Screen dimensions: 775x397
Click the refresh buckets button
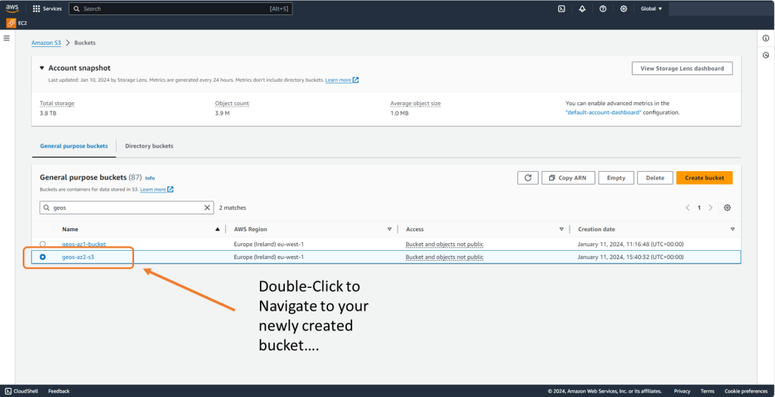tap(527, 177)
